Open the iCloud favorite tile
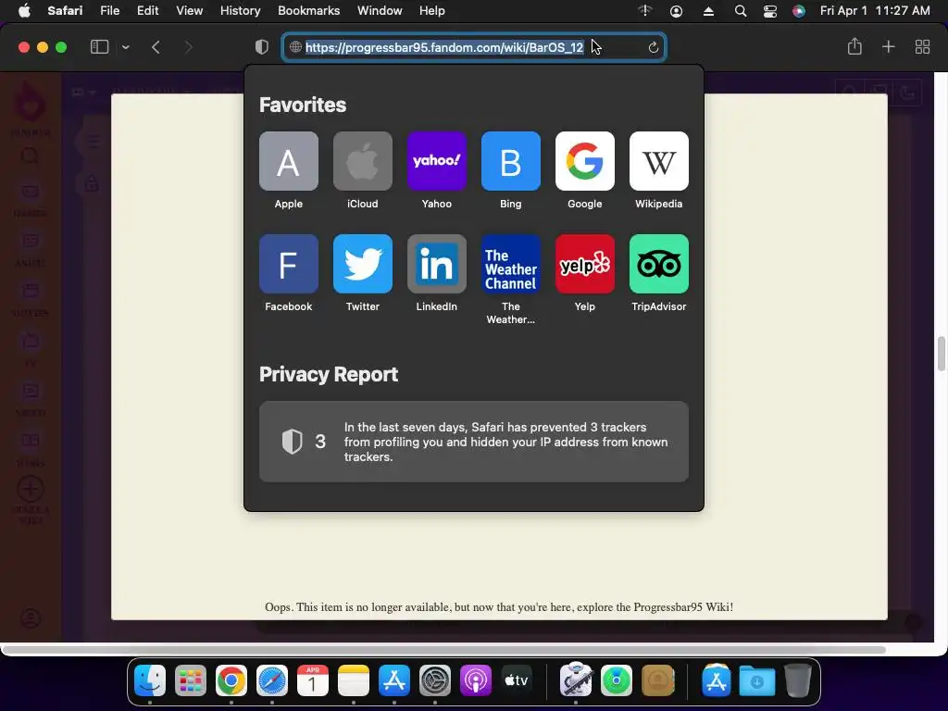 coord(363,161)
